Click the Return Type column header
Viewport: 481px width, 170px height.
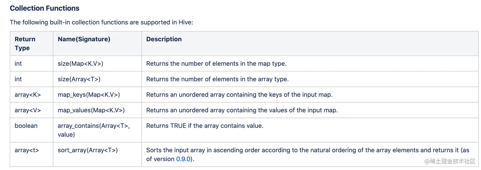[x=25, y=44]
